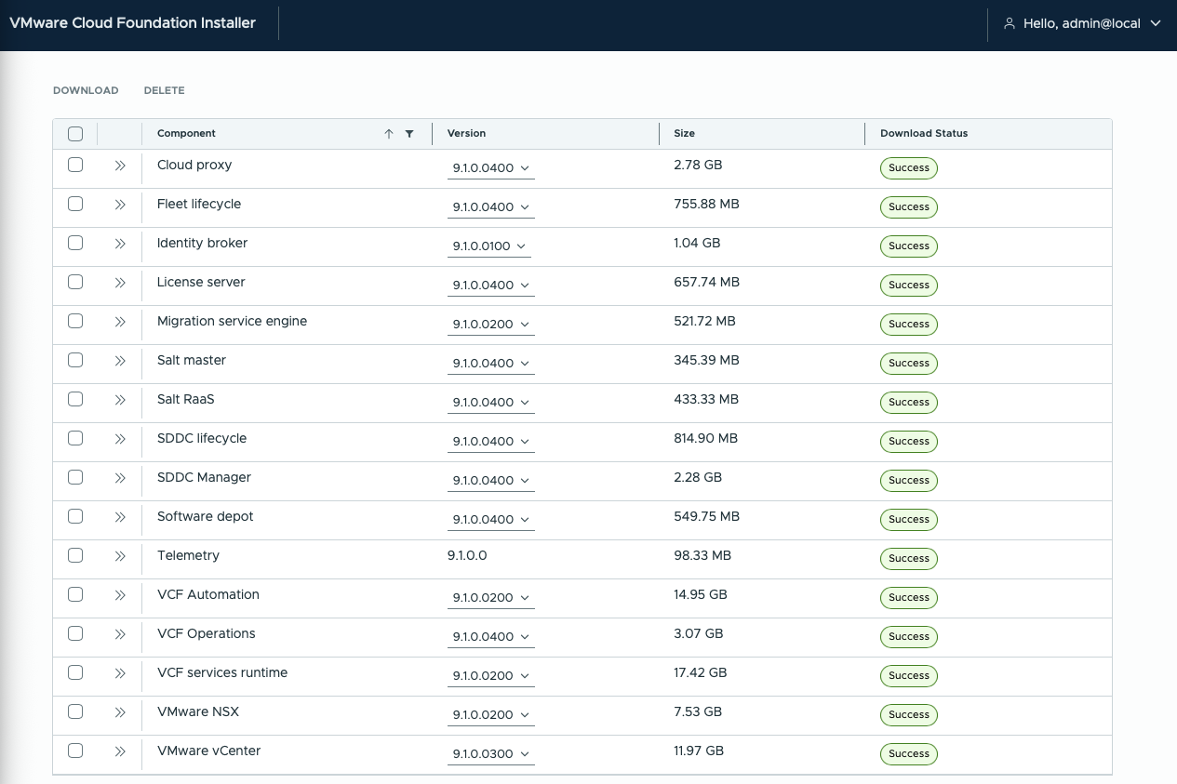Click the 14.95 GB size value
This screenshot has width=1177, height=784.
coord(700,594)
